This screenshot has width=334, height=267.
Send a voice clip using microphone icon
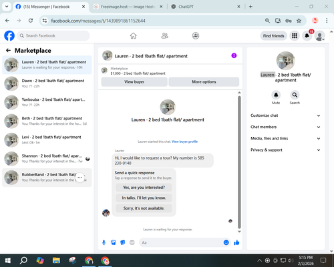[104, 242]
